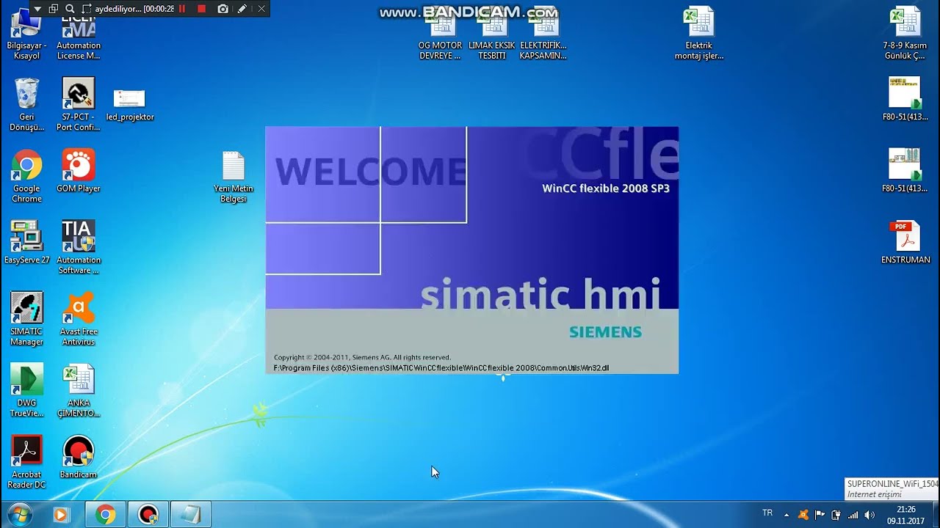Open the Geri Dönüşüm recycle bin
Viewport: 940px width, 528px height.
coord(26,104)
